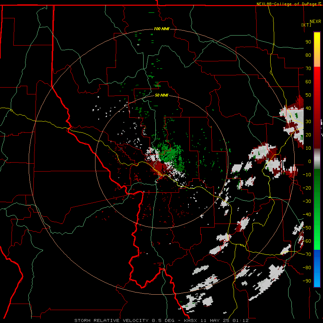Click the "-40" scale value
The width and height of the screenshot is (323, 323).
(x=307, y=215)
